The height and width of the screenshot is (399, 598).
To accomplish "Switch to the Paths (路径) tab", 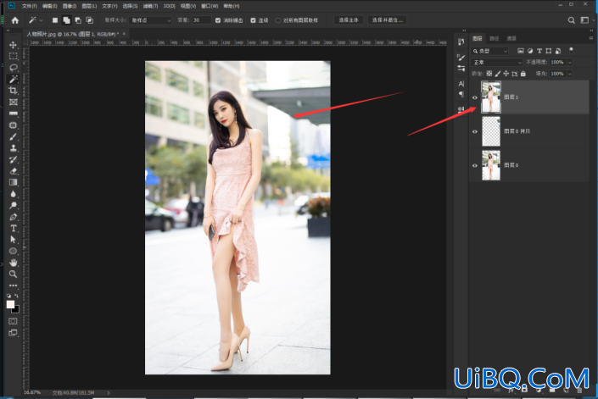I will [495, 38].
